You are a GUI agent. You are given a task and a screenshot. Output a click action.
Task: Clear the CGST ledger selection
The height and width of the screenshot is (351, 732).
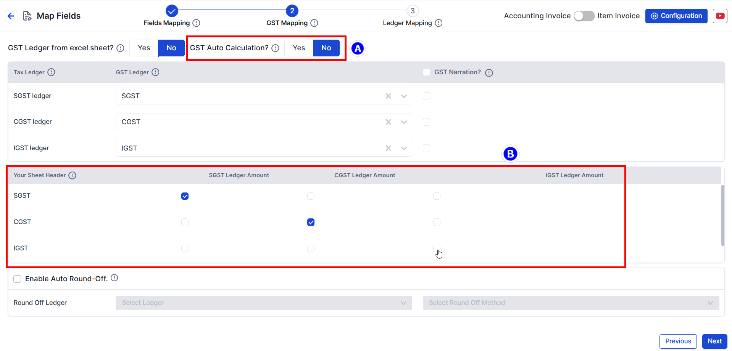(x=388, y=122)
